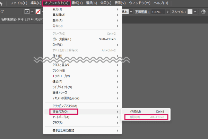Close the オブジェクト(O) menu
Viewport: 208px width, 139px height.
click(56, 3)
